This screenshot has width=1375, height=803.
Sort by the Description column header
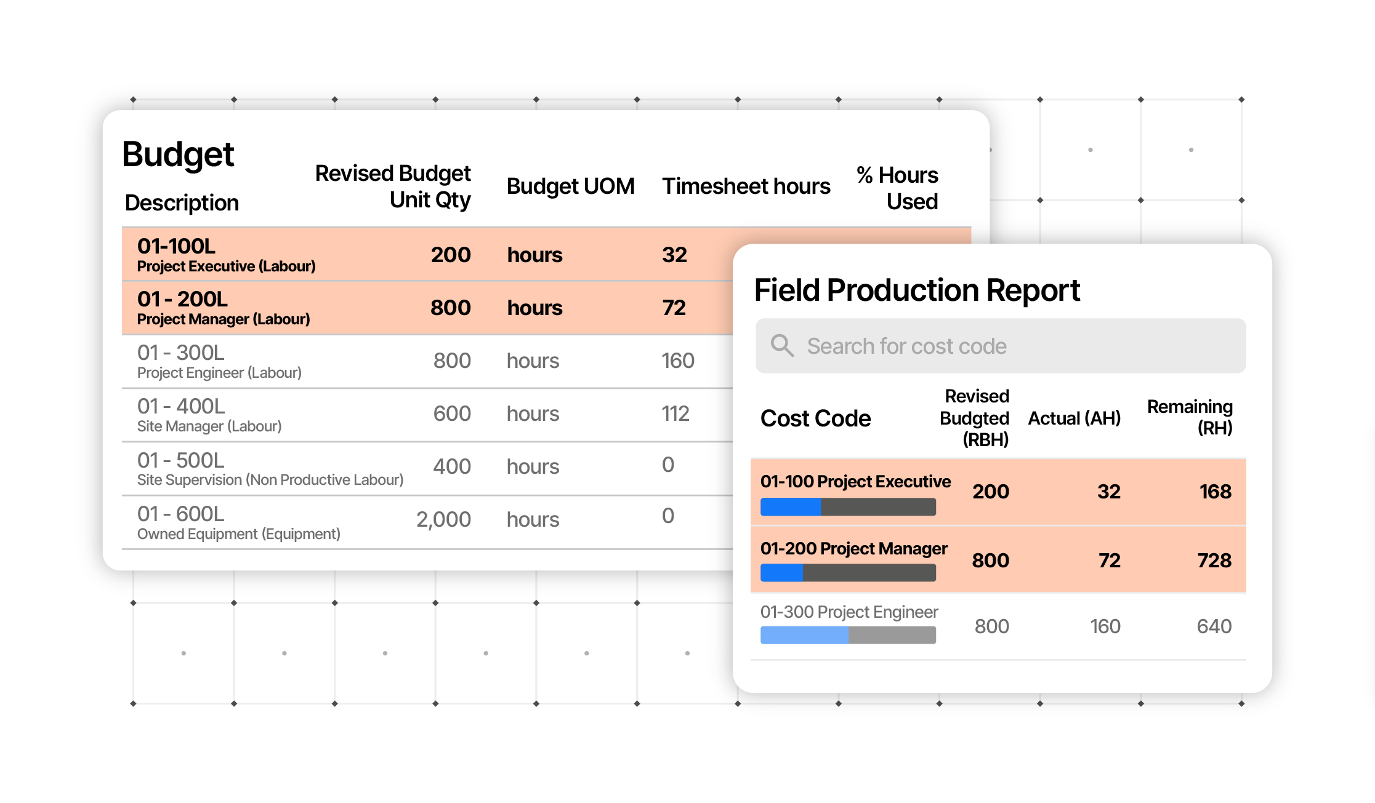[182, 202]
